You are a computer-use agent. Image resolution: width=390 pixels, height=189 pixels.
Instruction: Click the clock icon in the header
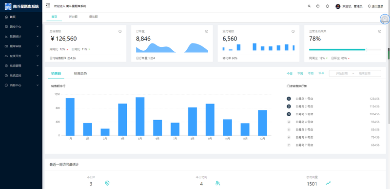tap(318, 6)
